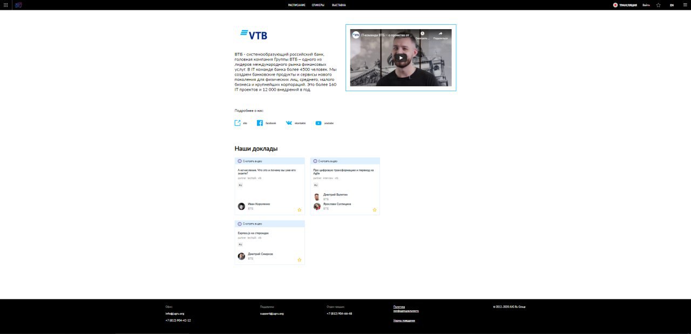This screenshot has height=334, width=691.
Task: Click Ярослава Суспицина's avatar
Action: click(317, 206)
